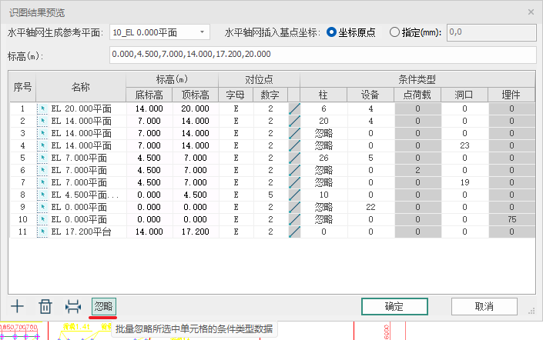Click the diagonal line icon in row 5
Viewport: 543px width, 340px height.
click(x=293, y=158)
